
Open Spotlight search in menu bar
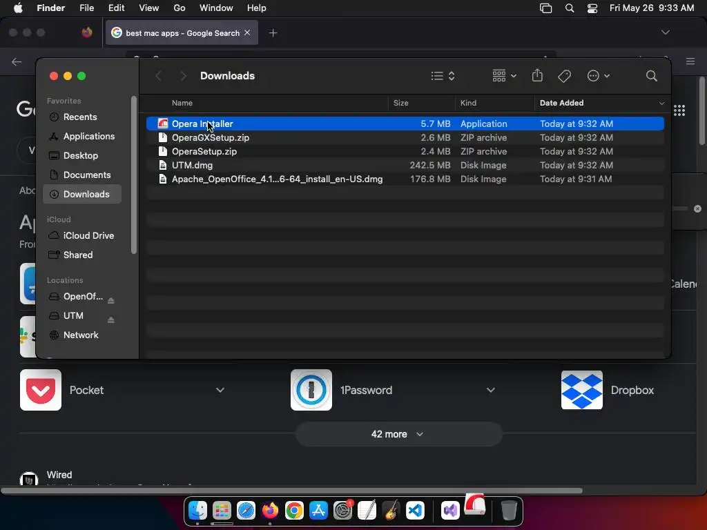coord(570,8)
